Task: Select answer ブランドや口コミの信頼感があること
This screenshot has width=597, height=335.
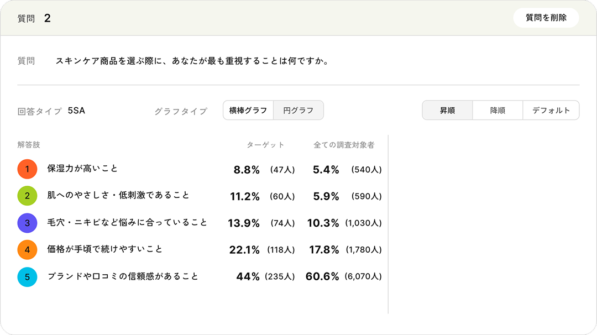Action: [123, 276]
